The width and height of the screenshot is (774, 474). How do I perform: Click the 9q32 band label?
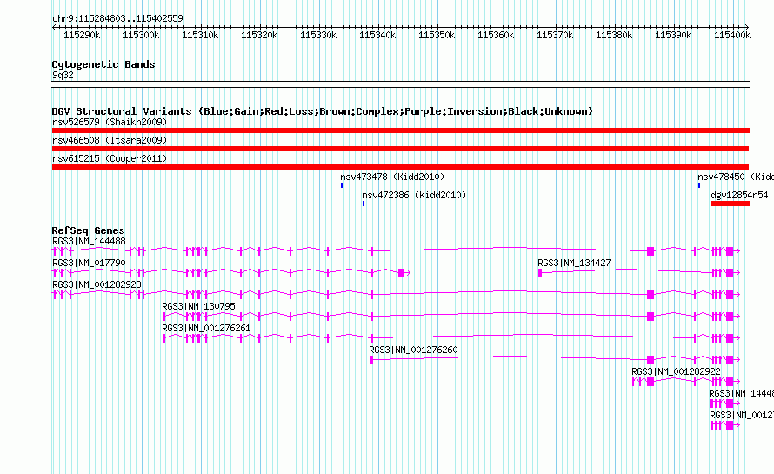pyautogui.click(x=63, y=75)
